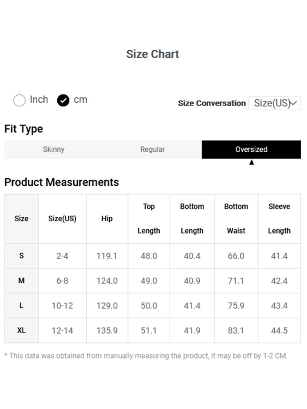
Task: Click the black triangle under Oversized
Action: pos(252,162)
